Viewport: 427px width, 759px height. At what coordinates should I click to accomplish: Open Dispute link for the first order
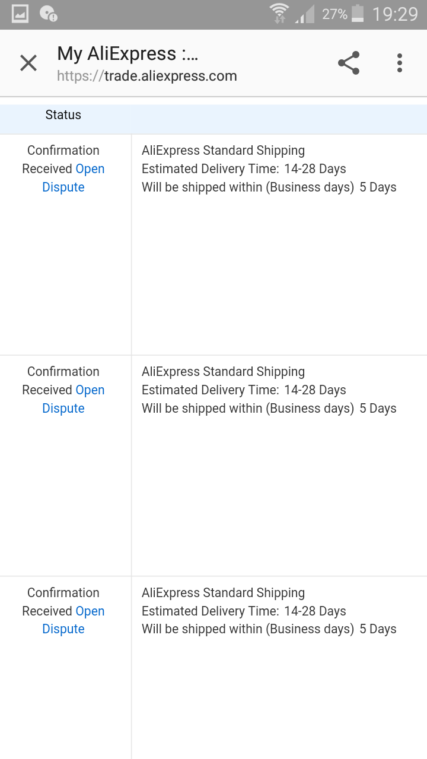pyautogui.click(x=63, y=187)
